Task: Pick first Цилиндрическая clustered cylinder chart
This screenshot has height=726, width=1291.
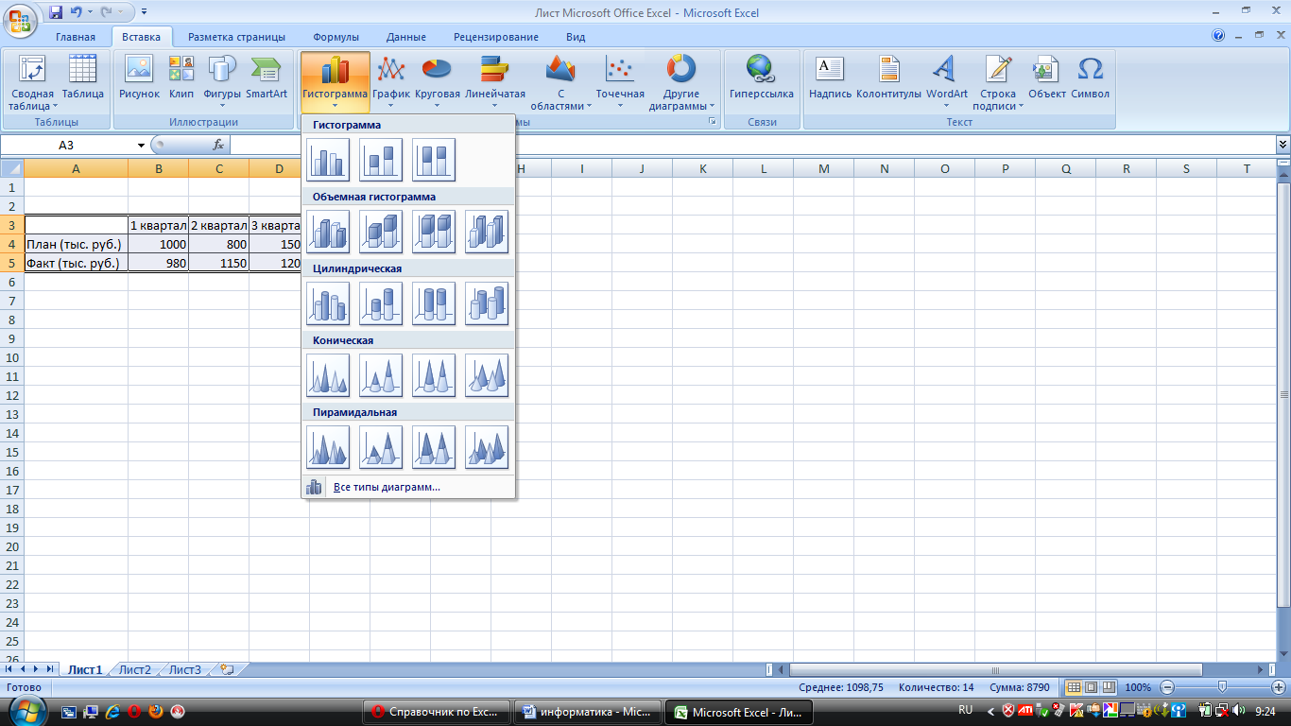Action: [328, 302]
